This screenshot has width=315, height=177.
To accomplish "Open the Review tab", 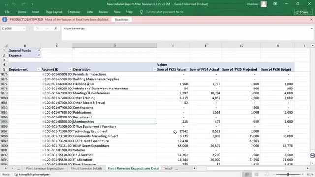I will [x=103, y=12].
